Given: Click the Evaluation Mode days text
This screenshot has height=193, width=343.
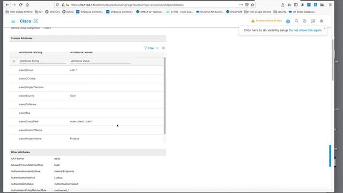Looking at the screenshot, I should click(269, 21).
